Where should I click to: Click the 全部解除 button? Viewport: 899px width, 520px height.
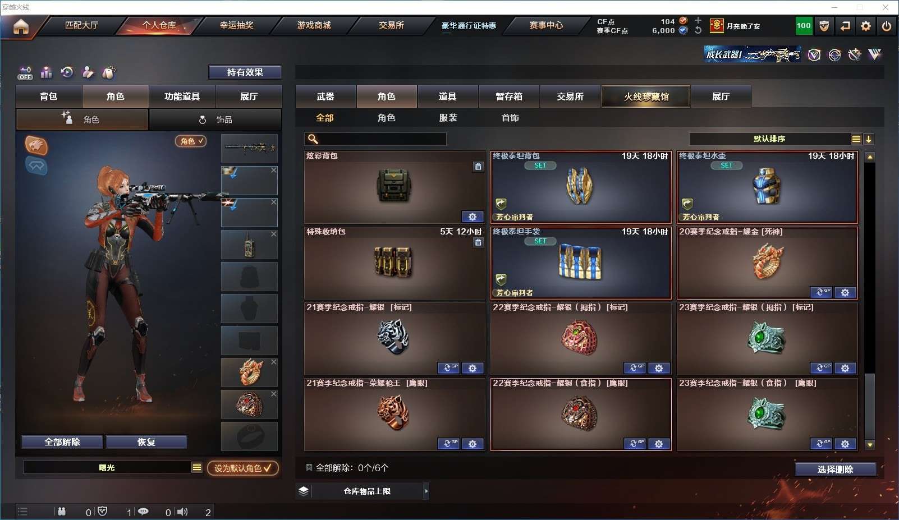click(x=62, y=442)
